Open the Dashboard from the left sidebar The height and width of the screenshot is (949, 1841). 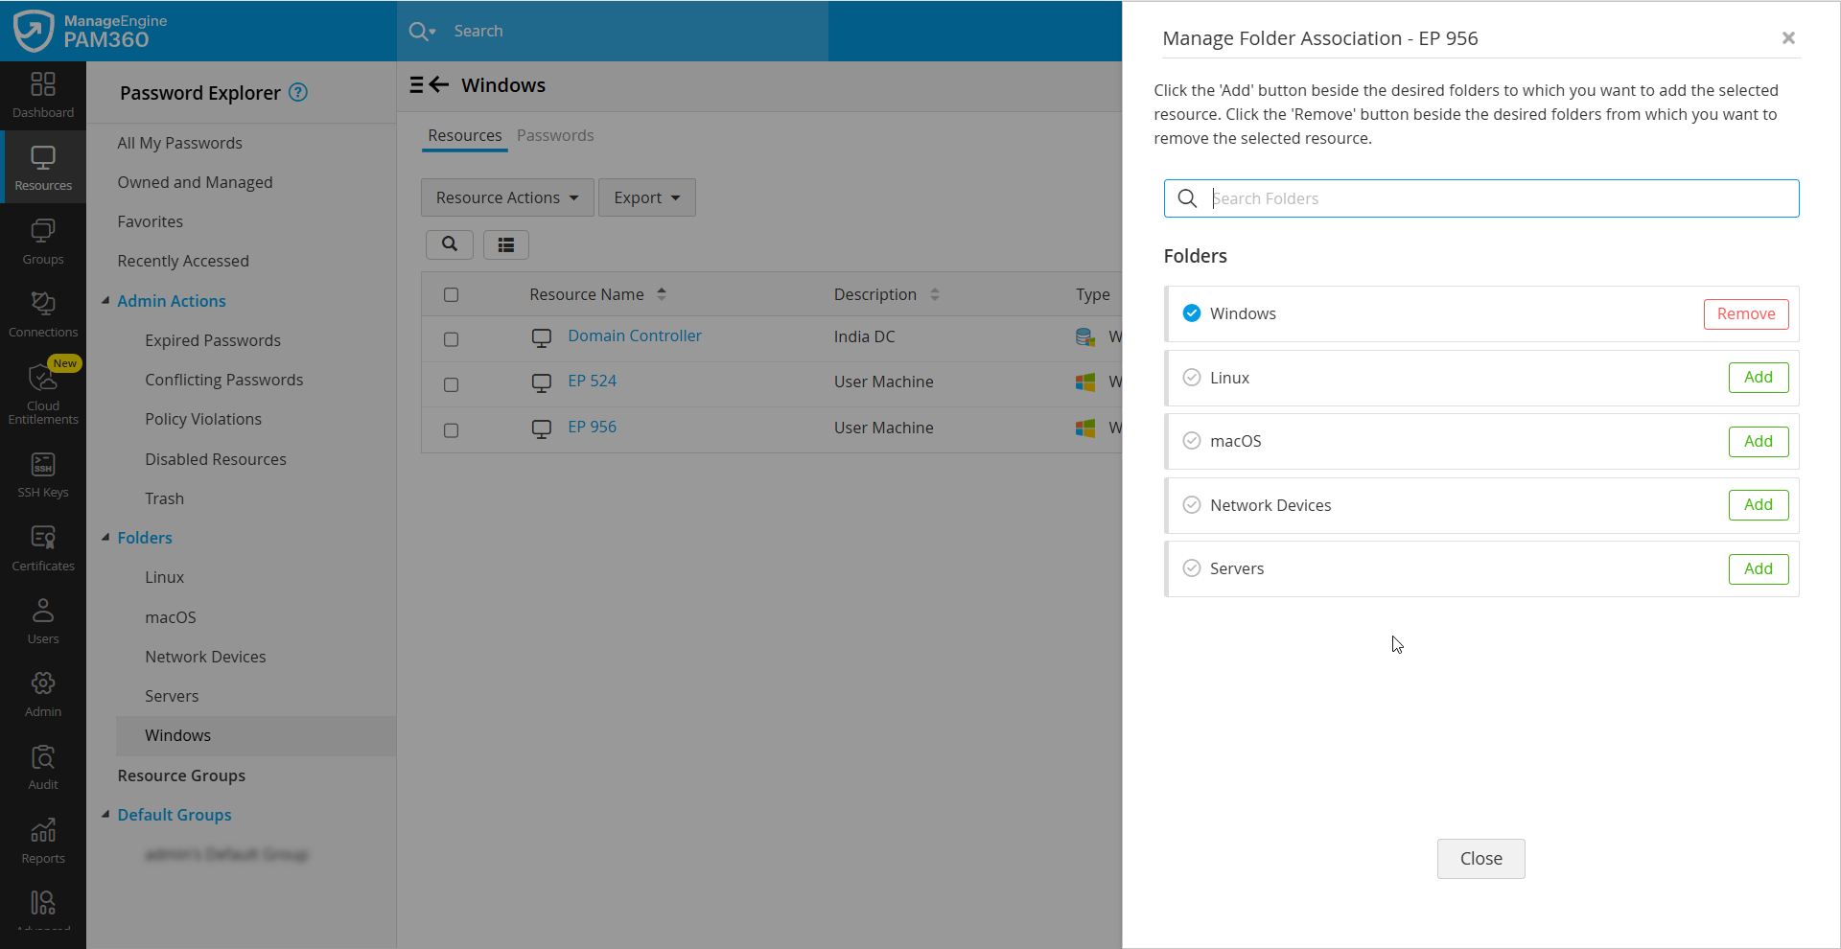tap(42, 95)
